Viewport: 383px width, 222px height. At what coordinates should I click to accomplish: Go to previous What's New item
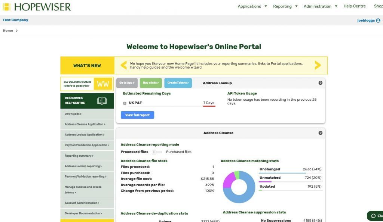click(123, 66)
